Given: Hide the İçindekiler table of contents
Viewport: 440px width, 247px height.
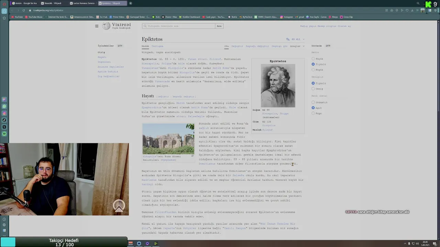Looking at the screenshot, I should point(120,46).
